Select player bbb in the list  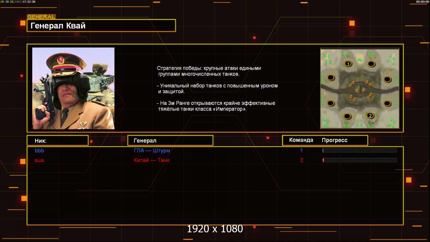tap(40, 150)
